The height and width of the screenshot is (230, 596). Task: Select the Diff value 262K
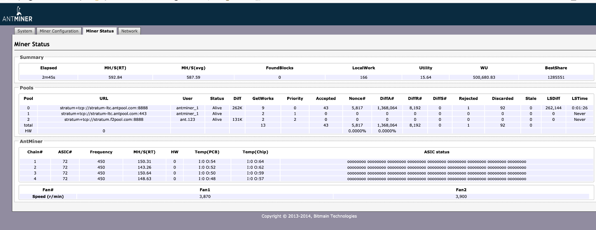[x=237, y=108]
